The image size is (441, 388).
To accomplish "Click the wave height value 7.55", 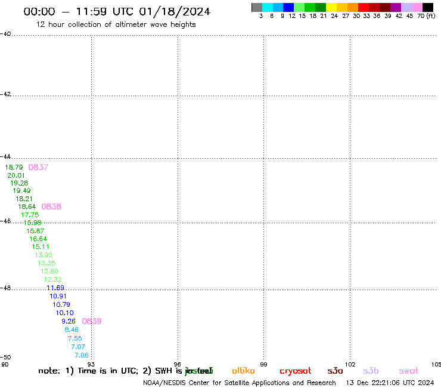I will coord(75,338).
